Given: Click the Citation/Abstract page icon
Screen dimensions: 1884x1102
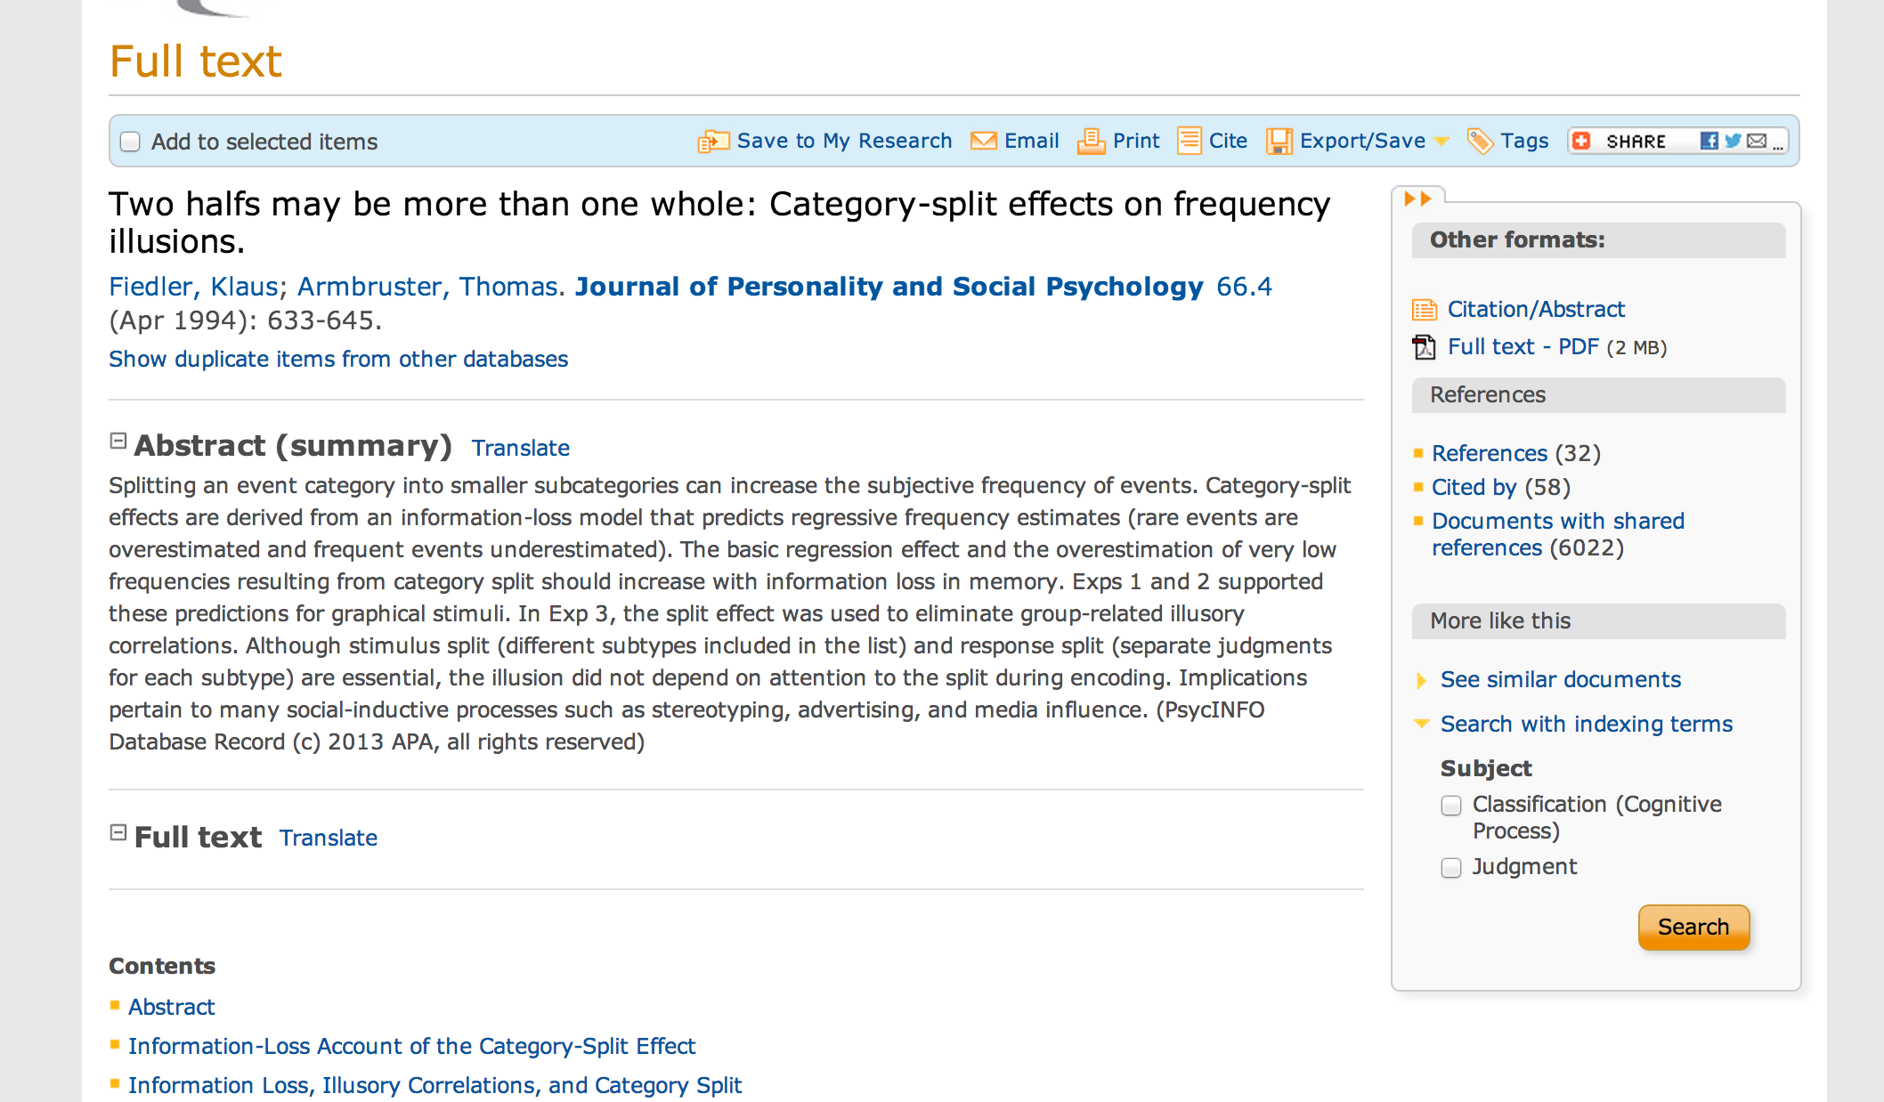Looking at the screenshot, I should (x=1425, y=310).
